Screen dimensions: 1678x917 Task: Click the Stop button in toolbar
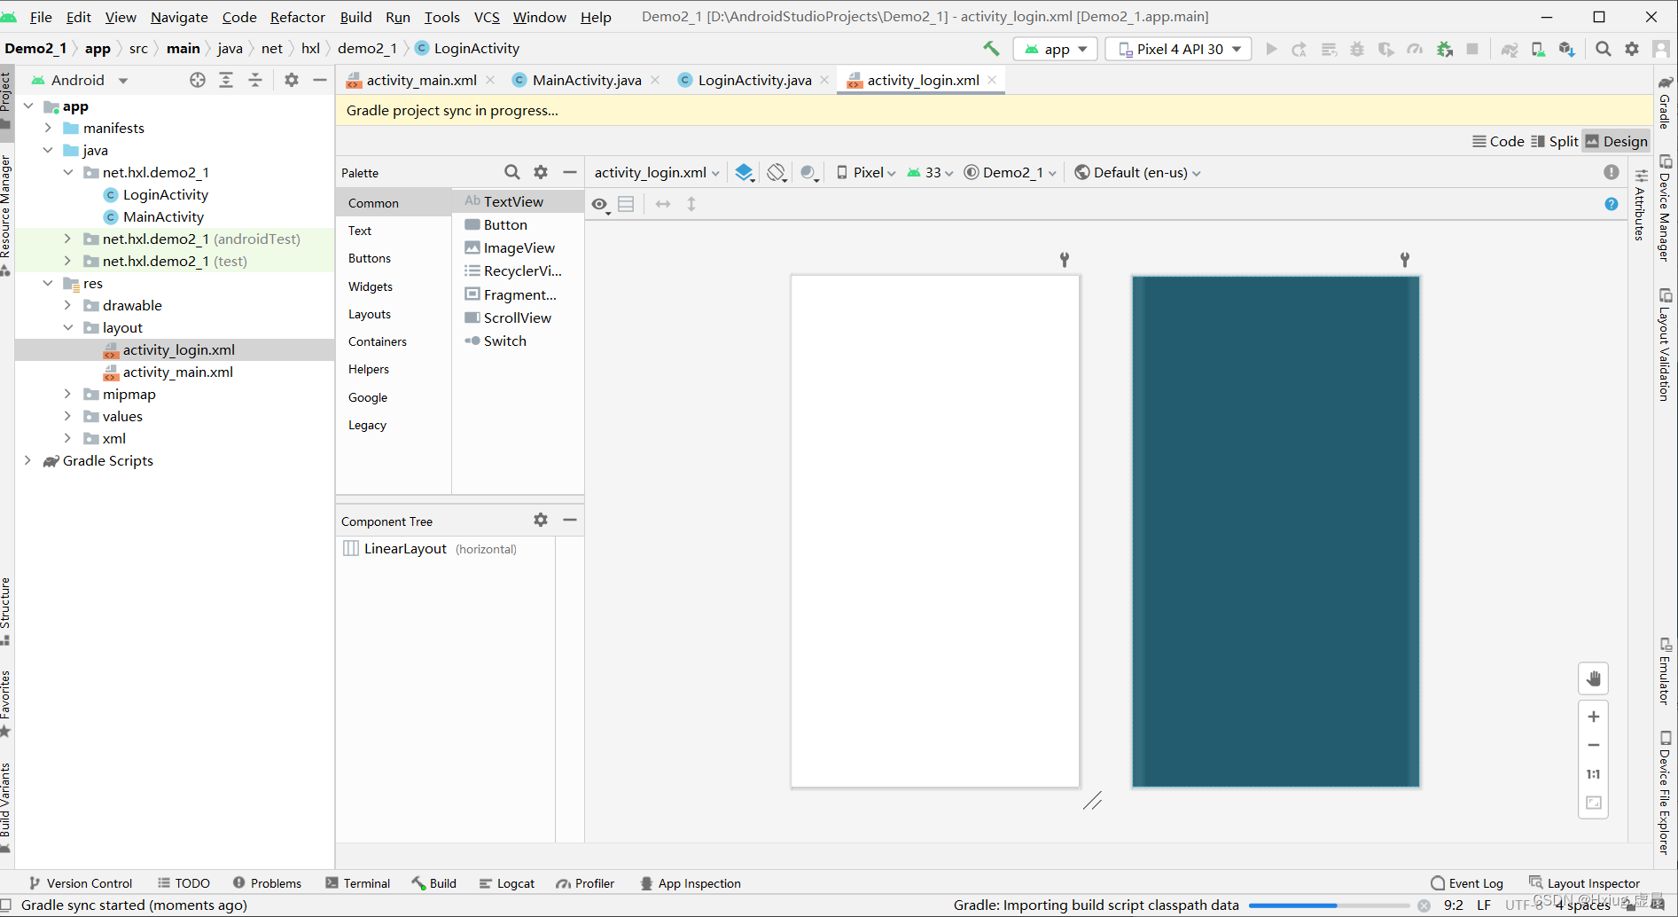tap(1472, 49)
